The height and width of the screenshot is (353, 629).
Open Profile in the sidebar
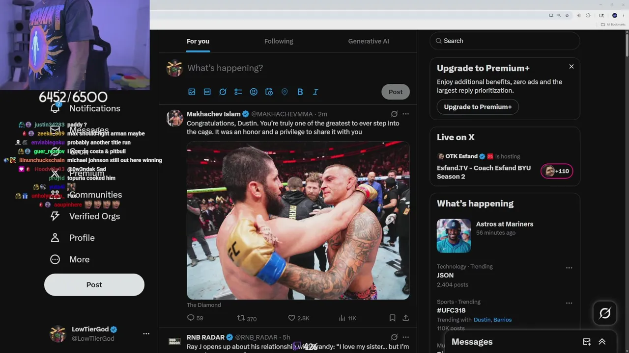coord(73,238)
